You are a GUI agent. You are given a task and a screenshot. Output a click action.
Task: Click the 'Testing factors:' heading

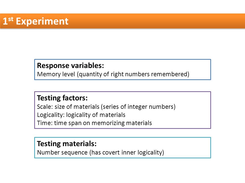pos(62,98)
